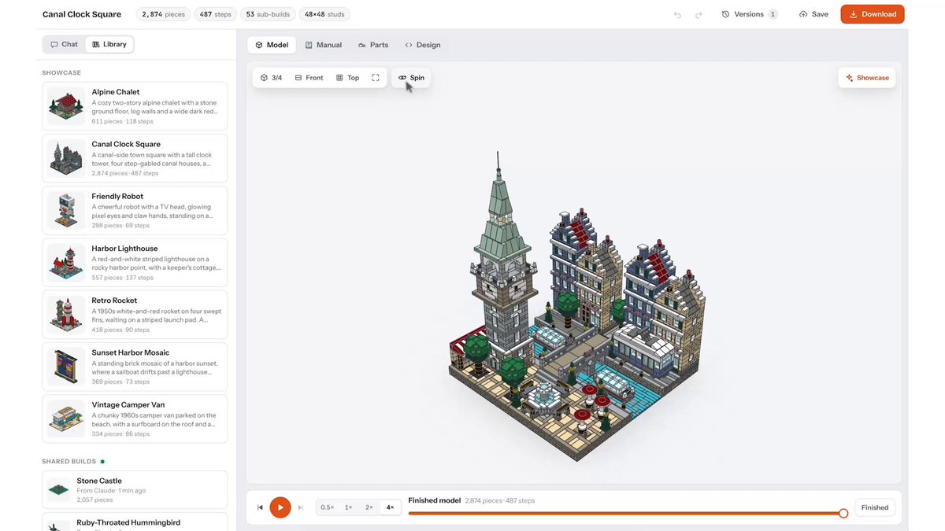Set playback speed to 1×
Screen dimensions: 945x531
pos(349,507)
